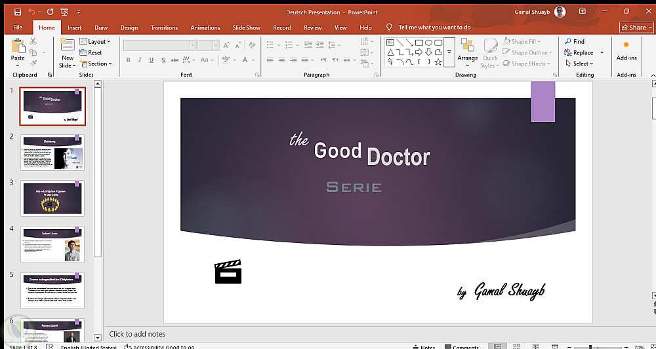Switch to the Animations tab
The height and width of the screenshot is (349, 656).
205,28
